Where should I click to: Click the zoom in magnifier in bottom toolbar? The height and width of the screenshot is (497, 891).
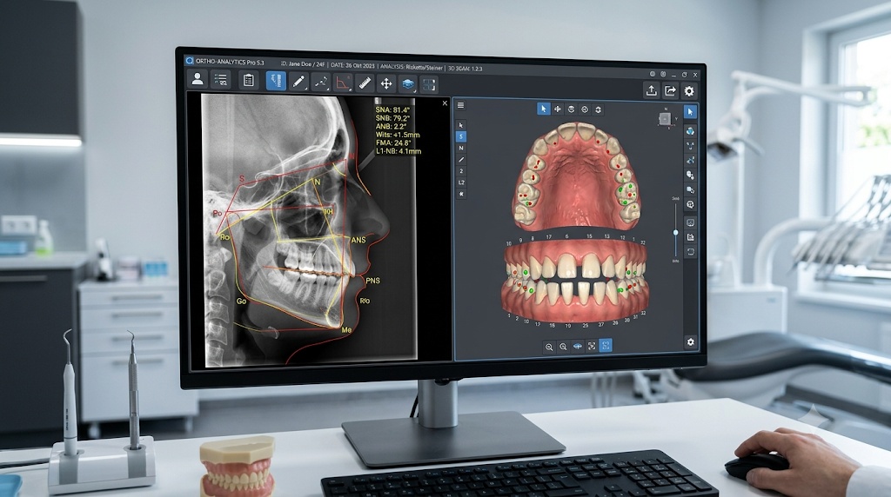coord(563,346)
